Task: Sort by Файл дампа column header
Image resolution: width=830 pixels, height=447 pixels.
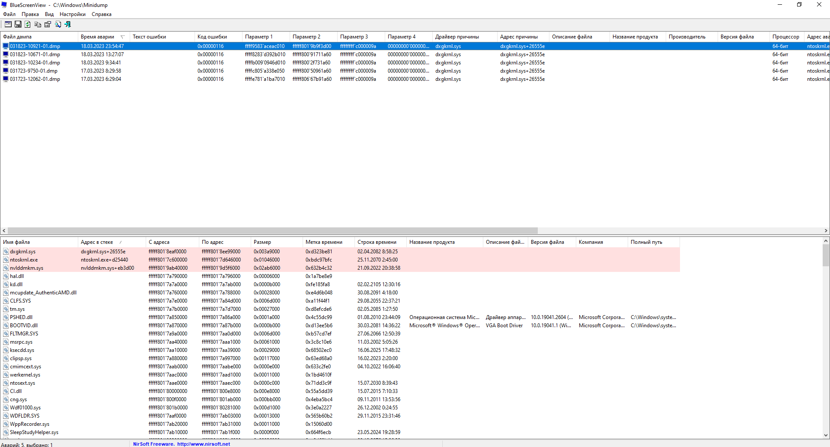Action: pyautogui.click(x=39, y=37)
